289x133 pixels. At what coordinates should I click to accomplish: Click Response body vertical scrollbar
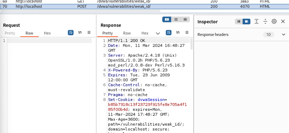191,44
